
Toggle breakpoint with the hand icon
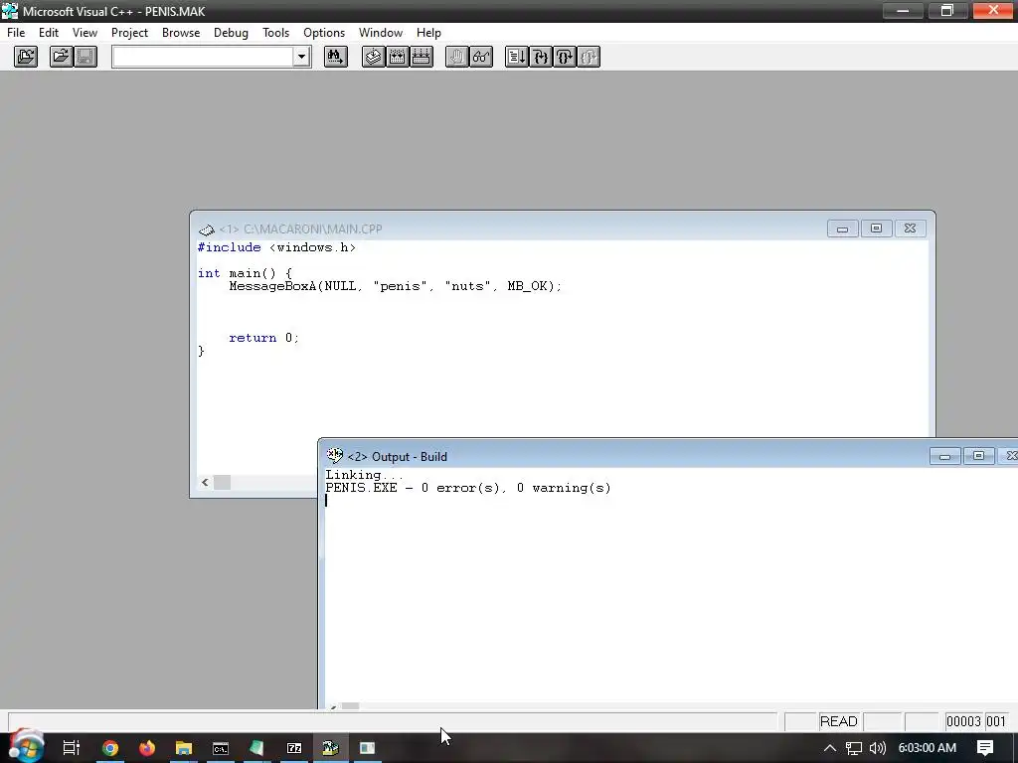pyautogui.click(x=457, y=57)
